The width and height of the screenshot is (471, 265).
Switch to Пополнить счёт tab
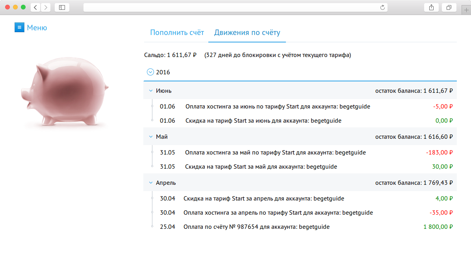(x=177, y=32)
